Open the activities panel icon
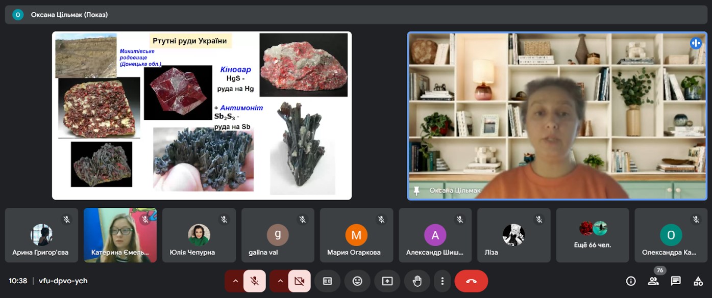This screenshot has width=712, height=298. coord(698,281)
